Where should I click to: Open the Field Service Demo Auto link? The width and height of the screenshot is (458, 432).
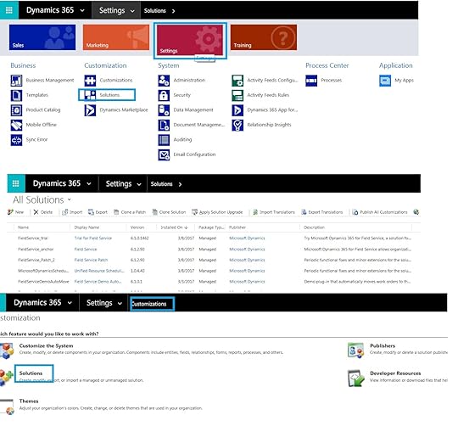click(x=98, y=282)
